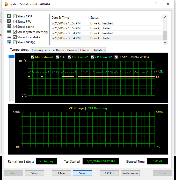Click the Status column header
Viewport: 176px width, 180px height.
point(126,18)
